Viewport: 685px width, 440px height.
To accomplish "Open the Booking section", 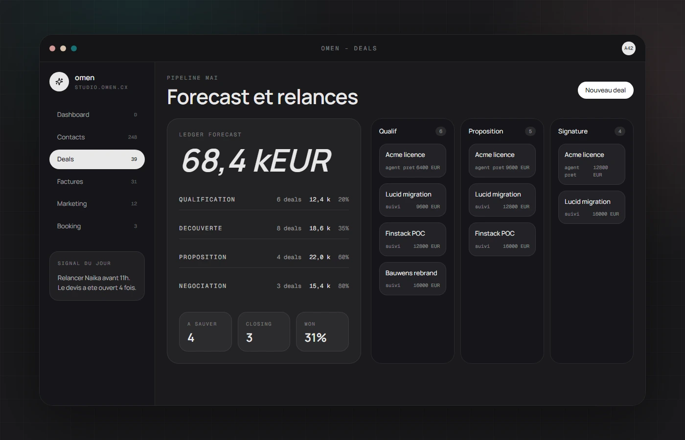I will pyautogui.click(x=97, y=226).
